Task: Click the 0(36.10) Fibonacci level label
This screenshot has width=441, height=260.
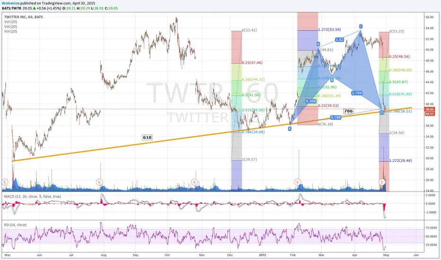Action: coord(326,124)
